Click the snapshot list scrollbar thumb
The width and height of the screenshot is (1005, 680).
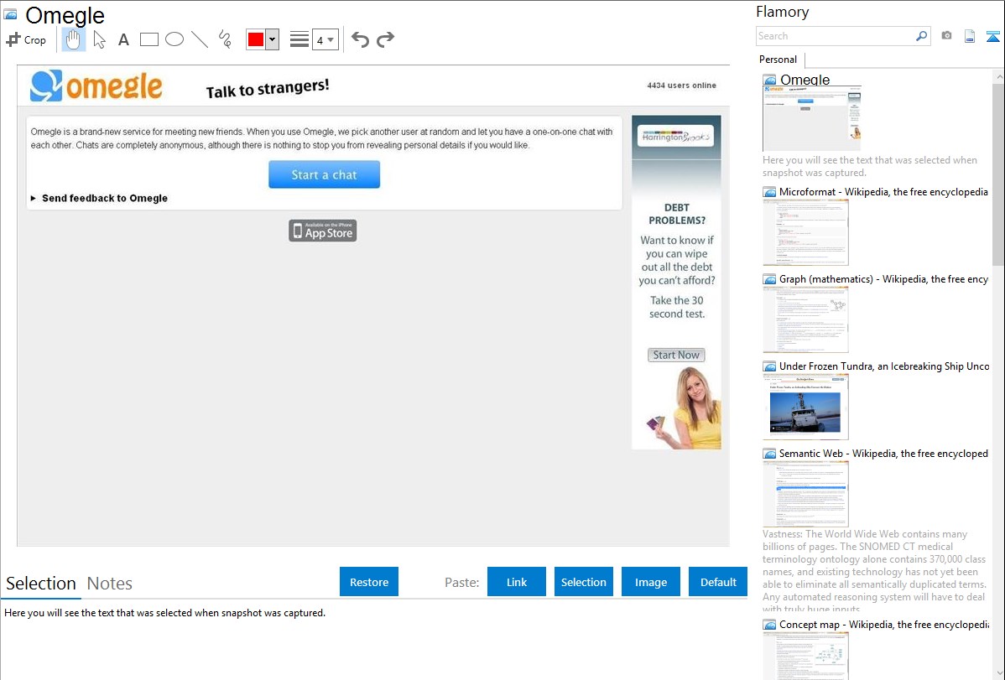point(998,174)
